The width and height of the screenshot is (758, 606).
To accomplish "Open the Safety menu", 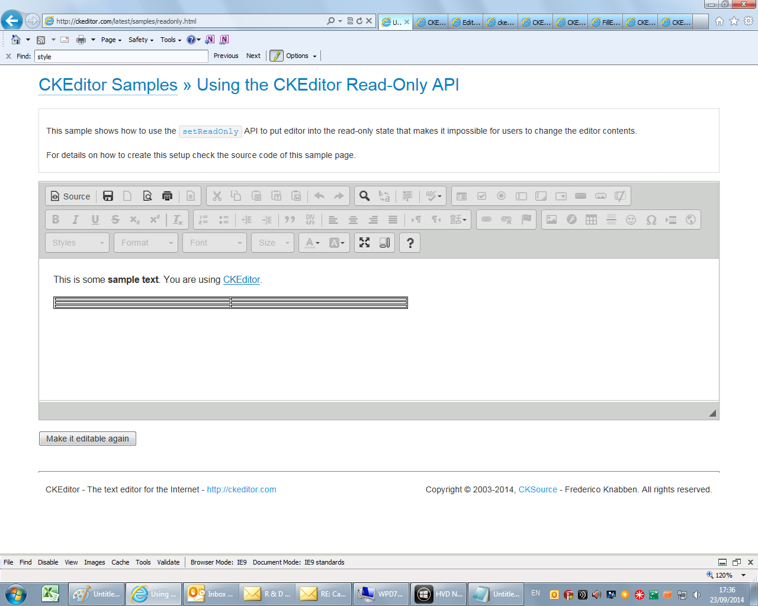I will point(140,40).
